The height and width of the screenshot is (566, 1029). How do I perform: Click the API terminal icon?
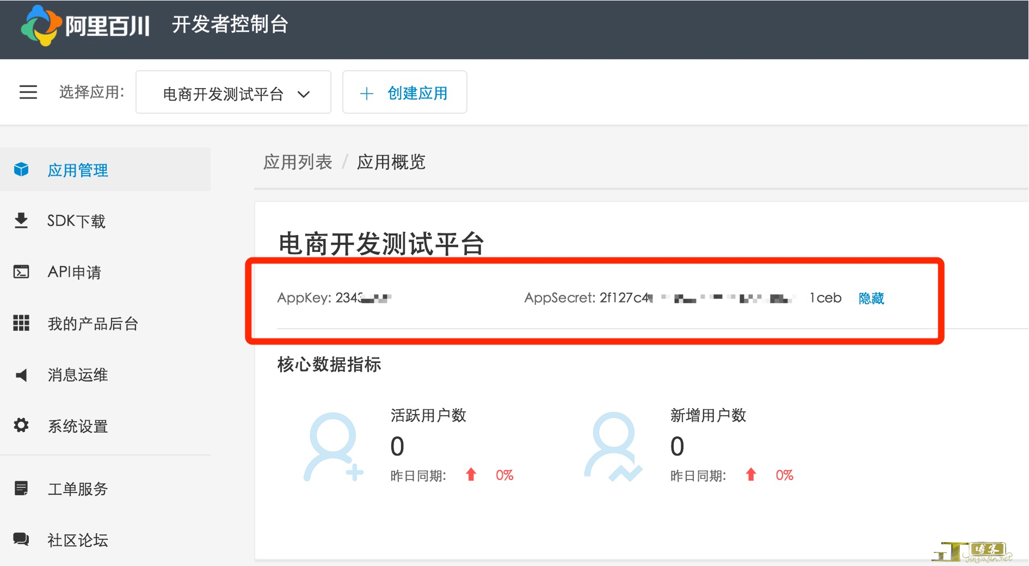(21, 272)
